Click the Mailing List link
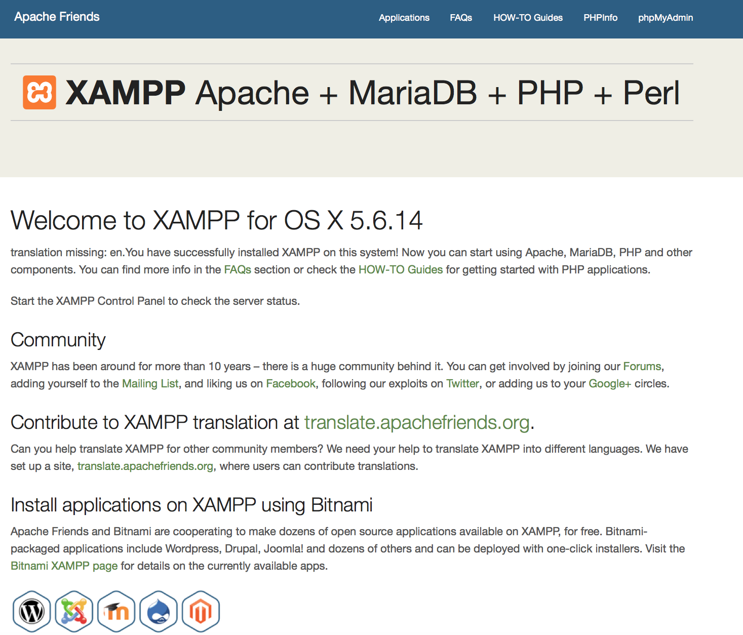This screenshot has height=635, width=743. pyautogui.click(x=150, y=383)
